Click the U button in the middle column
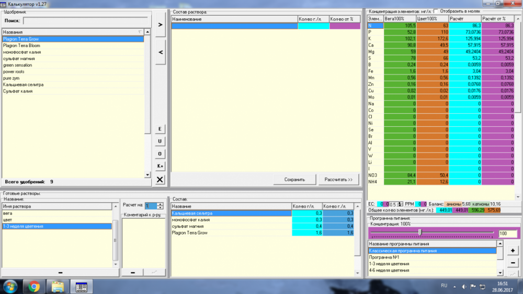The width and height of the screenshot is (523, 294). click(160, 141)
